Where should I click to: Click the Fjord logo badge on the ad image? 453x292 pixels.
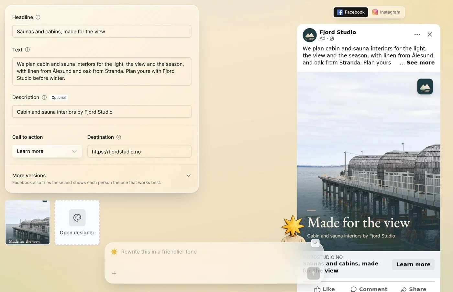coord(425,87)
